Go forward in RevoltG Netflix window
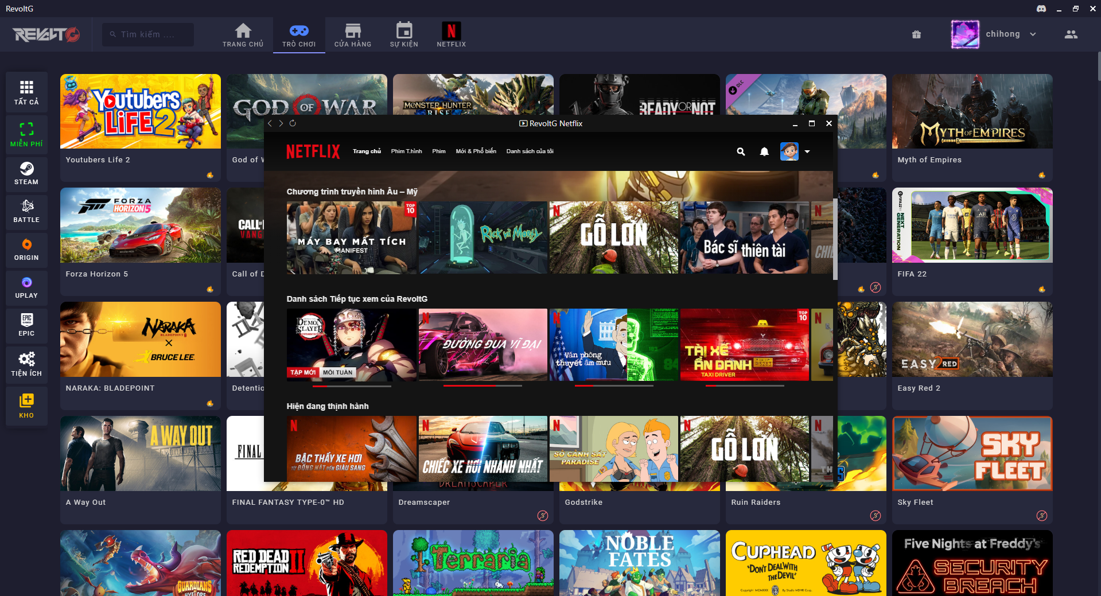 tap(281, 123)
